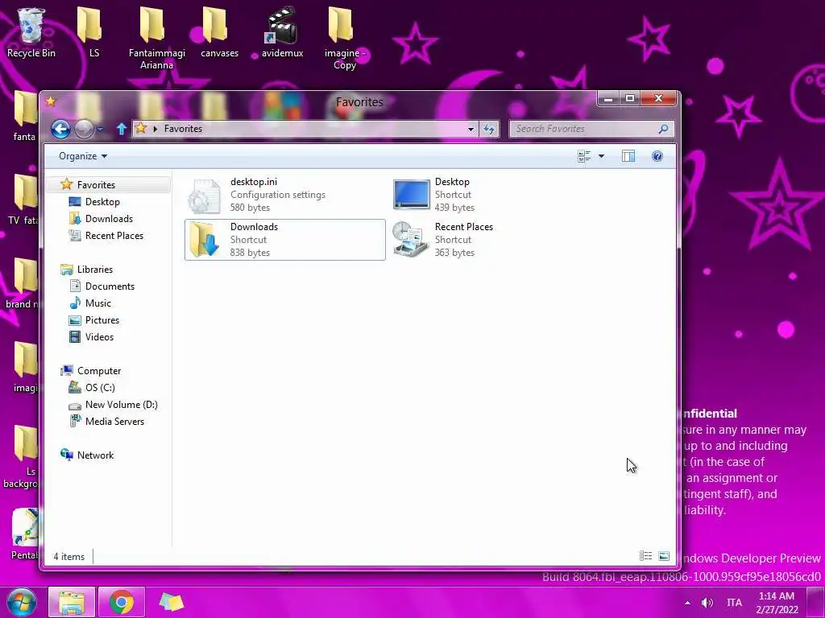This screenshot has width=825, height=618.
Task: Select the Fantaimmagi Arianna desktop folder
Action: point(157,39)
